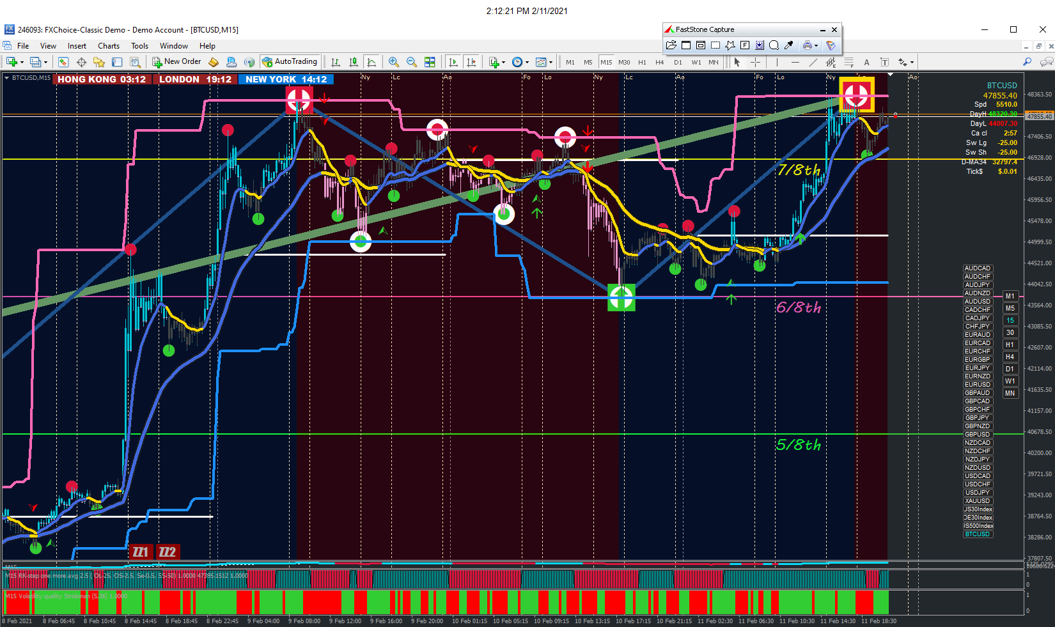Open the Navigator folder-star icon
Screen dimensions: 1055x627
point(98,62)
